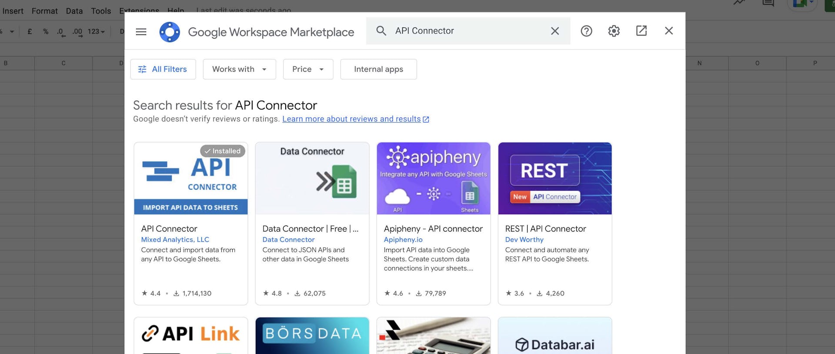Image resolution: width=835 pixels, height=354 pixels.
Task: Open the Marketplace help icon
Action: (586, 31)
